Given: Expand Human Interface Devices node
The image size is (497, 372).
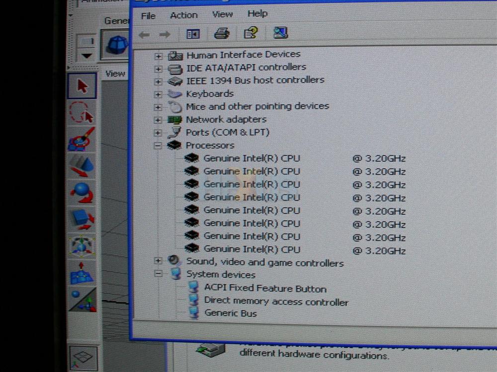Looking at the screenshot, I should click(x=158, y=57).
